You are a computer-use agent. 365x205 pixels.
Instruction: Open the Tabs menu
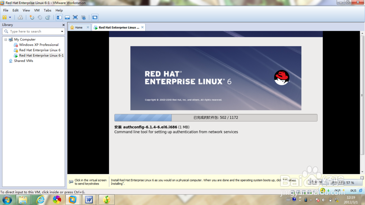pyautogui.click(x=47, y=10)
